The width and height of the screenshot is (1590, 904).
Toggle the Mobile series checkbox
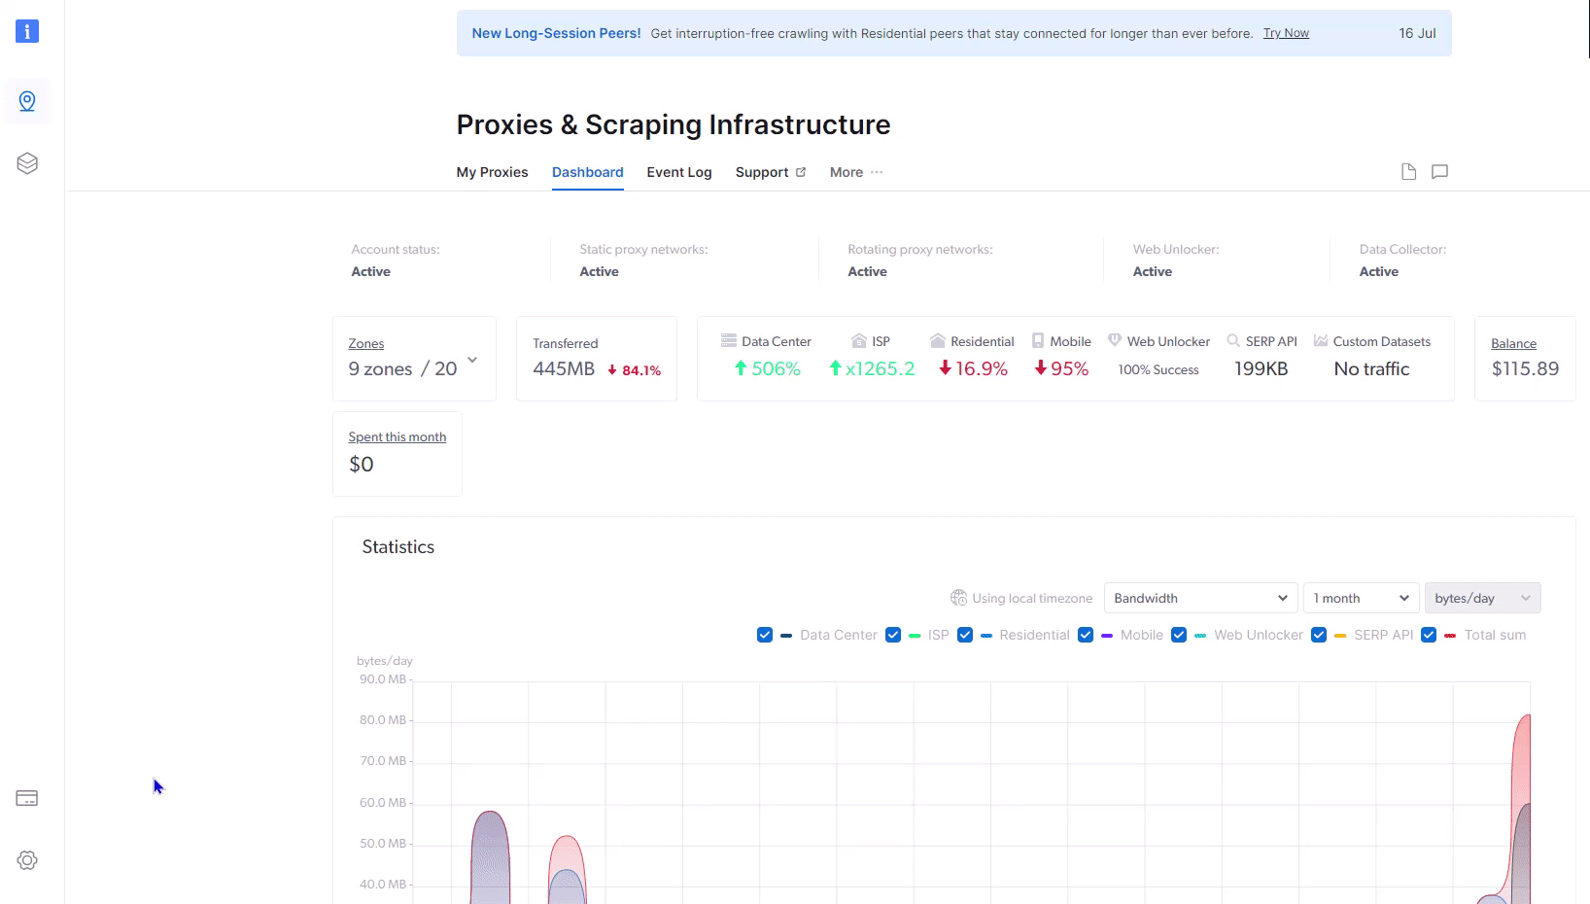tap(1086, 635)
